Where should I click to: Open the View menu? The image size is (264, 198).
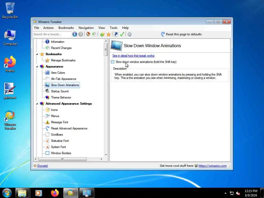pos(102,28)
